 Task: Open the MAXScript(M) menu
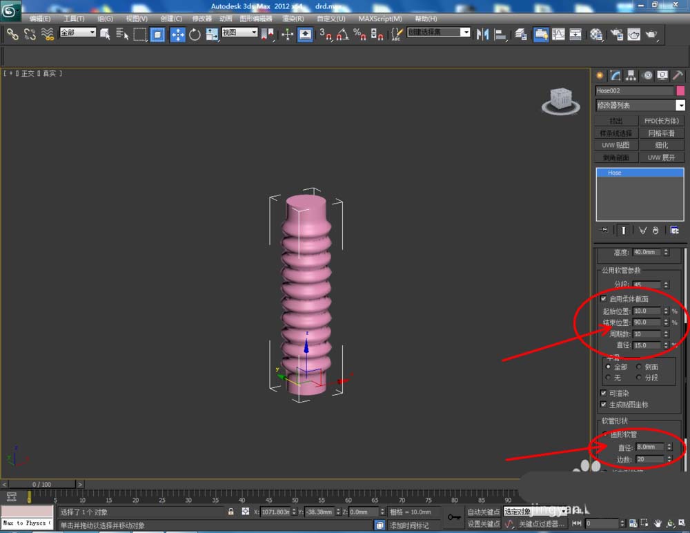(x=380, y=19)
